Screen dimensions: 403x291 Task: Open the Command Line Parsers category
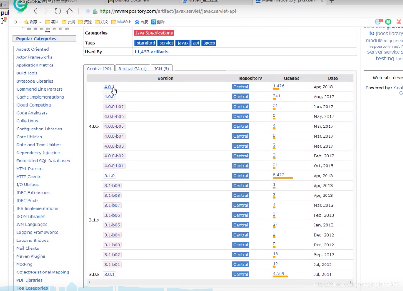point(39,89)
